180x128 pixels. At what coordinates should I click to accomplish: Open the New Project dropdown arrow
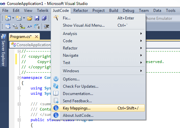[x=13, y=18]
